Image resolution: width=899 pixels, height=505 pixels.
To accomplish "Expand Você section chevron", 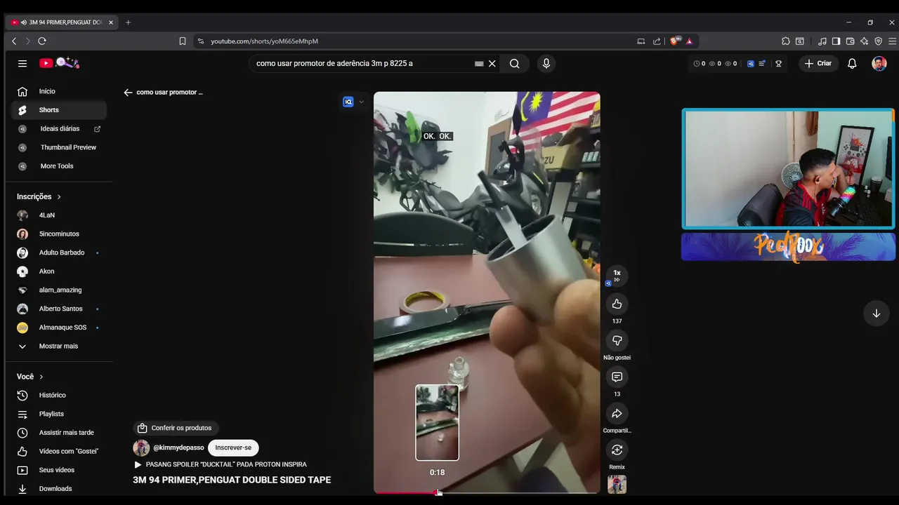I will 41,377.
